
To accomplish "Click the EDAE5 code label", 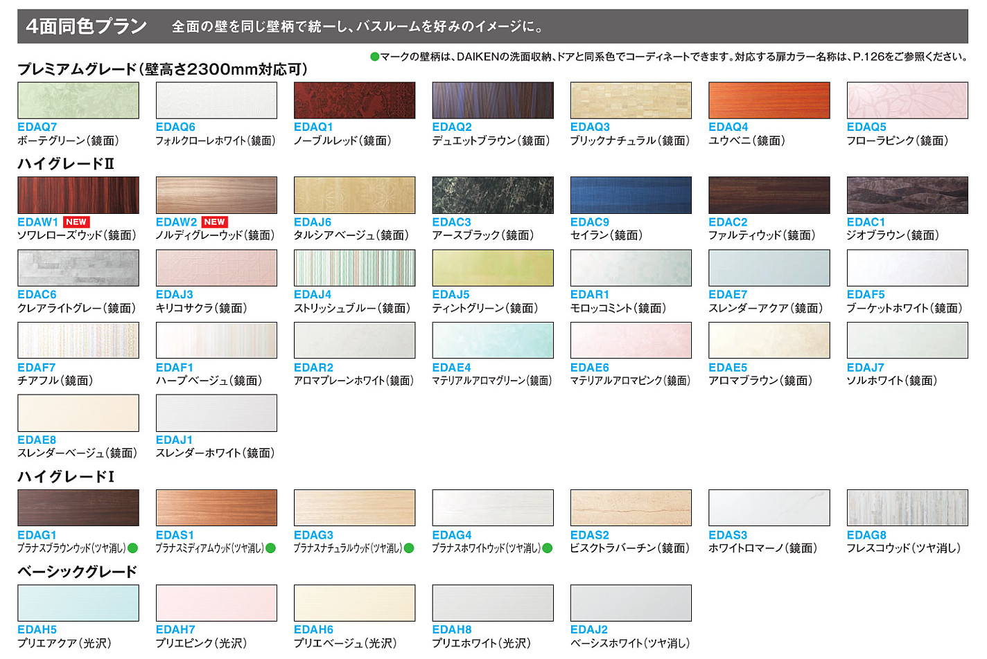I will coord(728,368).
